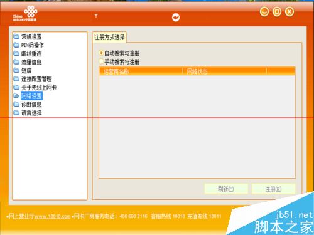The image size is (314, 235).
Task: Click folder icon beside 流量信息
Action: (16, 62)
